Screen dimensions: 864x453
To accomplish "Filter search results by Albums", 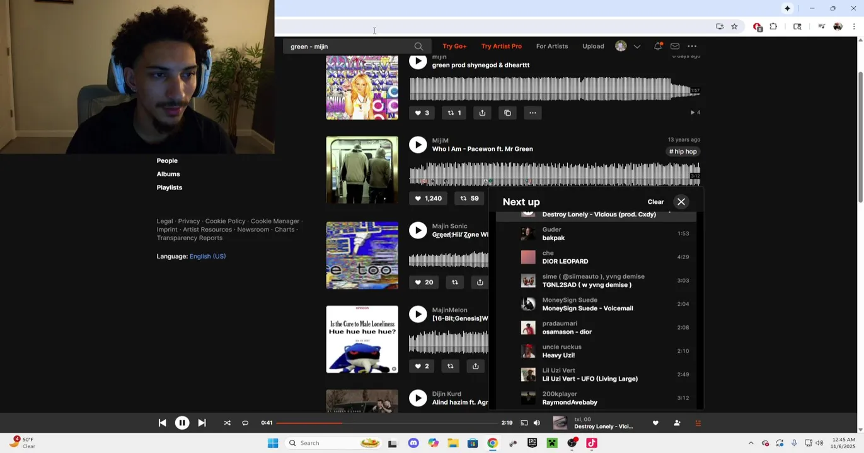I will [168, 174].
